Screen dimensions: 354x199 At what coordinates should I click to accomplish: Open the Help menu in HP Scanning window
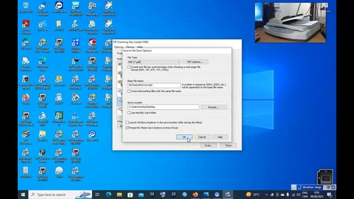[x=140, y=47]
